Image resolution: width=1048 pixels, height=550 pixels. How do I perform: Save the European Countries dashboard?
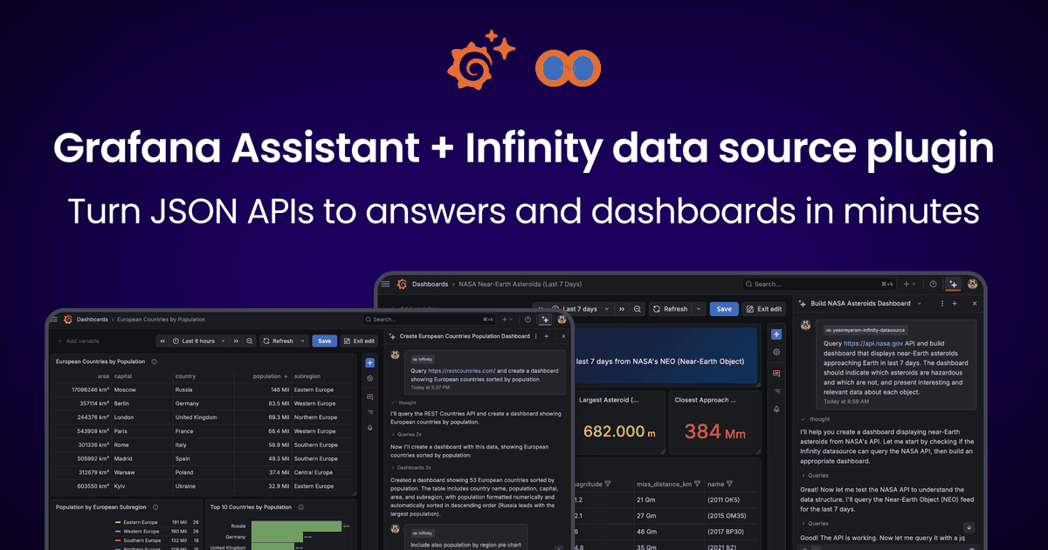click(324, 341)
